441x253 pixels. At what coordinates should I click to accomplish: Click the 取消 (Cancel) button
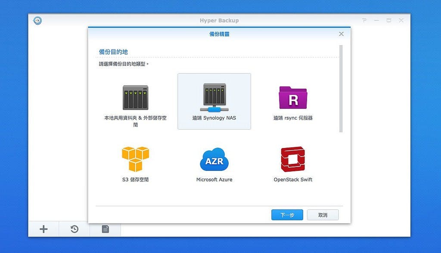point(323,215)
